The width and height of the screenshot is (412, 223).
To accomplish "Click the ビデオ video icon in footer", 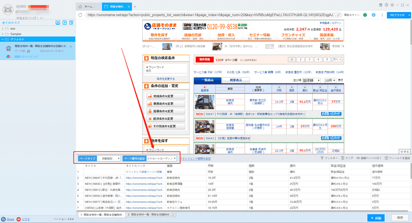I will pyautogui.click(x=19, y=219).
